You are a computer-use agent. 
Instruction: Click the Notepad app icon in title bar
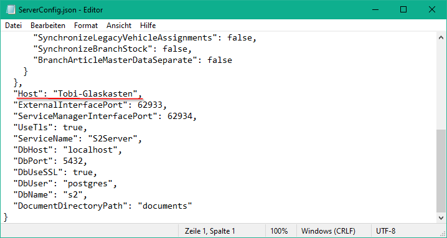pos(11,10)
